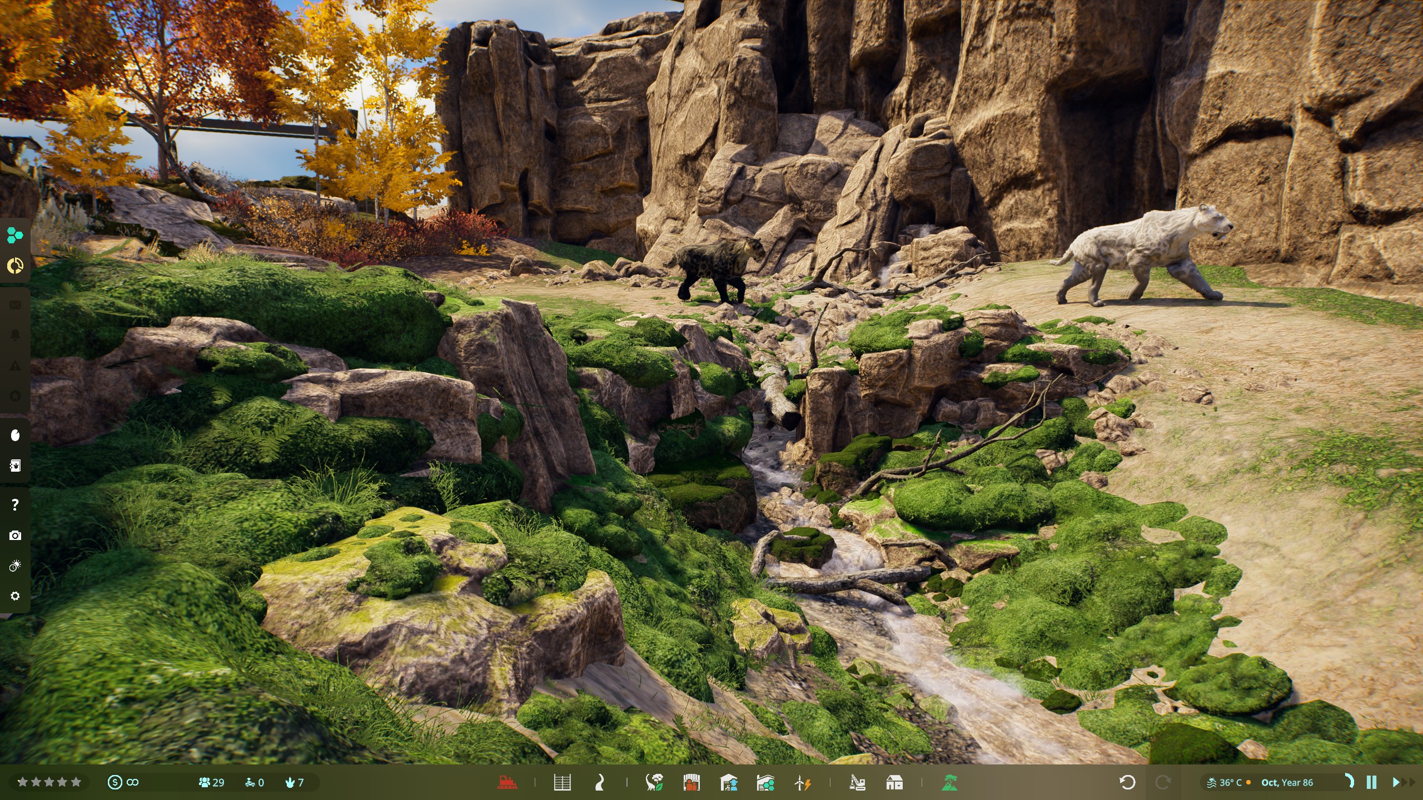
Task: Open the green landscaping terrain tool
Action: (949, 783)
